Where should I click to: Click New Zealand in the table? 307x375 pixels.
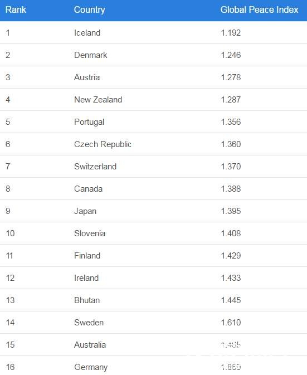coord(98,100)
